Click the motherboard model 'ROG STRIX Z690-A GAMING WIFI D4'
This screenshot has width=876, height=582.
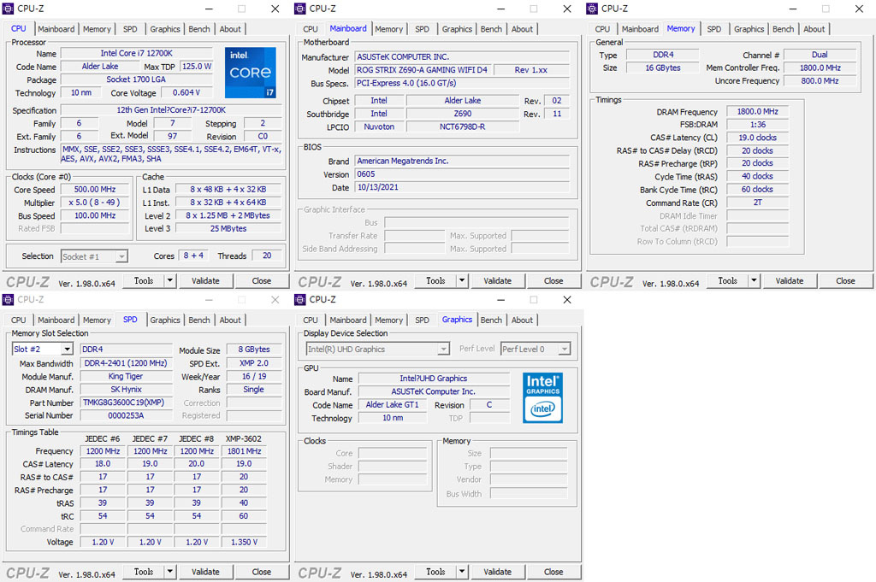(423, 70)
